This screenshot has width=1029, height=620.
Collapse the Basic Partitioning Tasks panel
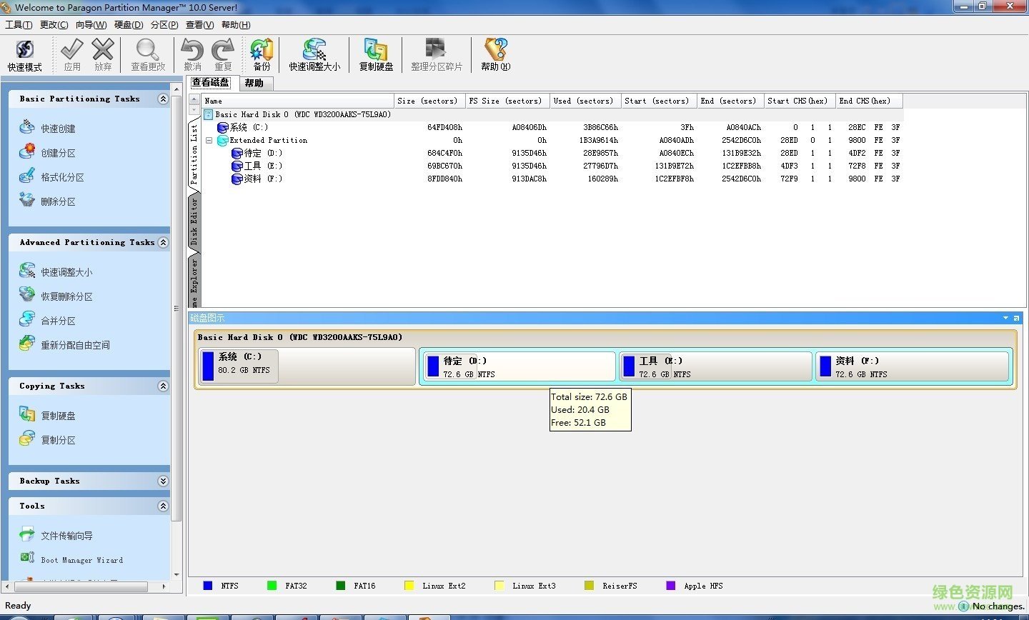[x=163, y=99]
